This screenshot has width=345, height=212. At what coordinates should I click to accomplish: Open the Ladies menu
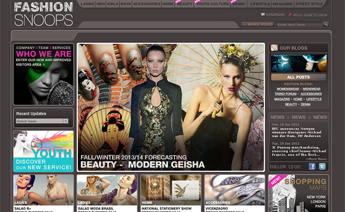pos(88,4)
